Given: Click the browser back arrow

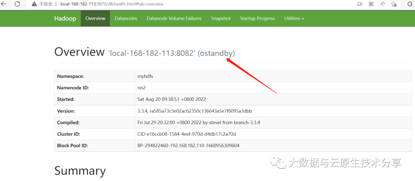Looking at the screenshot, I should click(4, 4).
